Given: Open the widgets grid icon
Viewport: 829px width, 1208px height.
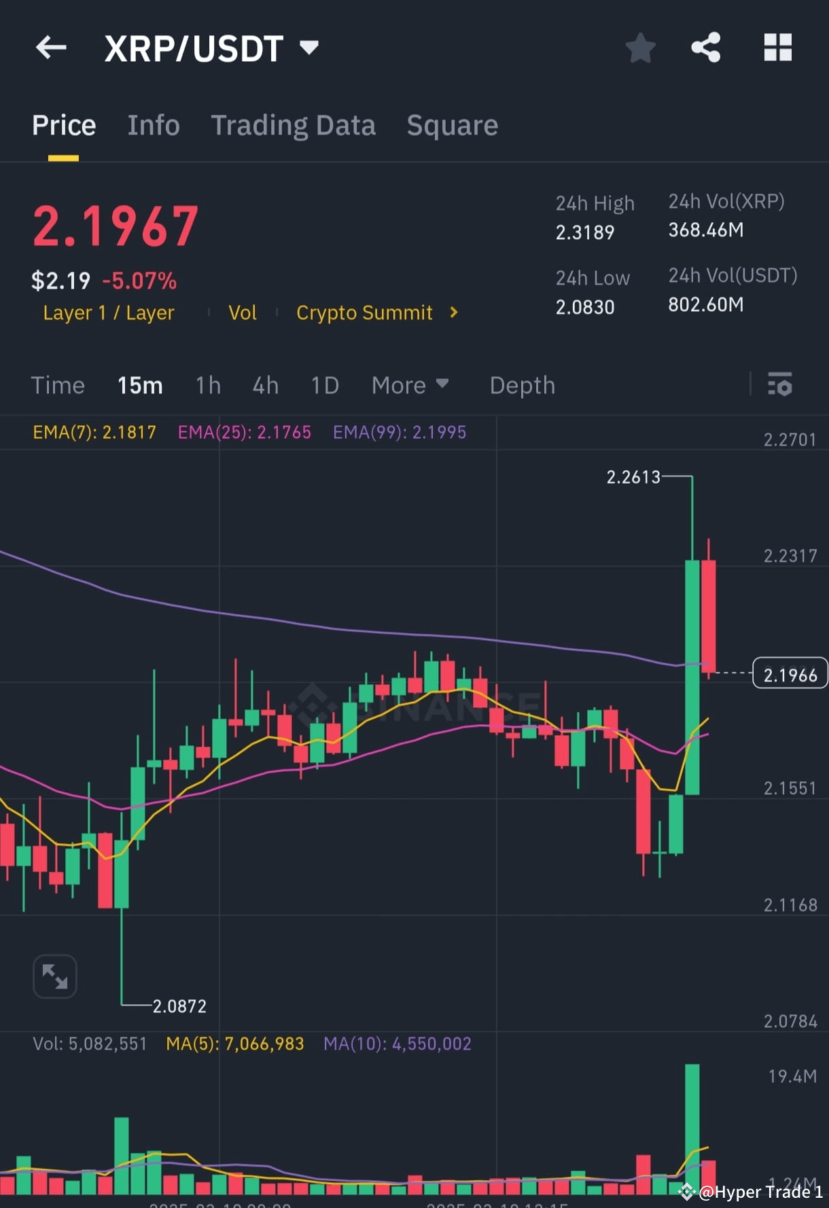Looking at the screenshot, I should [x=777, y=48].
